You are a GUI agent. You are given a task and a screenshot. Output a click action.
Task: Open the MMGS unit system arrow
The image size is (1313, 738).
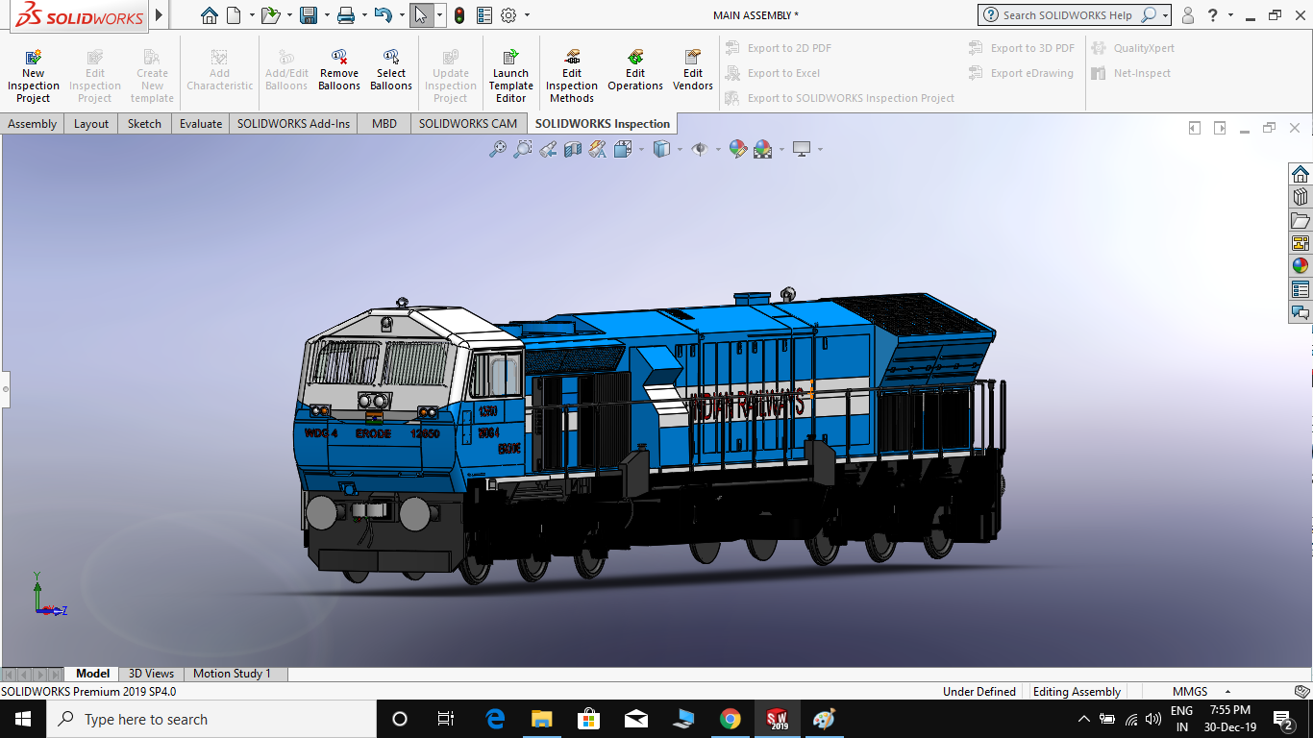click(x=1227, y=692)
